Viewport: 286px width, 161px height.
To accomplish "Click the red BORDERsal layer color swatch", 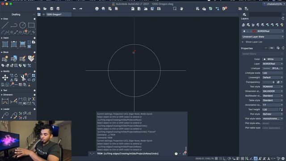I will pos(254,31).
